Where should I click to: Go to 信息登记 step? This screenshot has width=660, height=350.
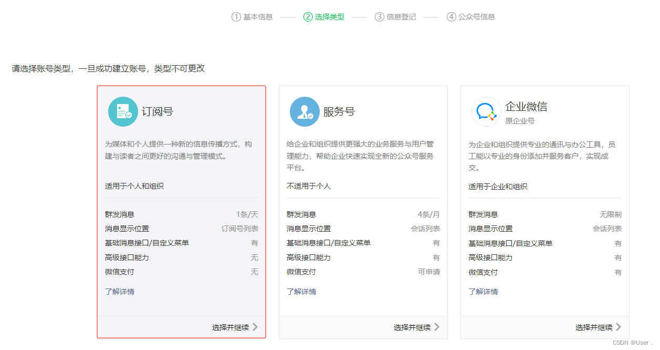tap(401, 17)
